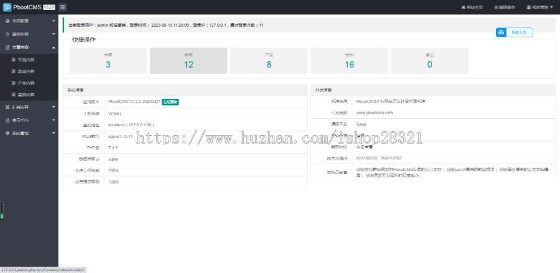Click the green 在线更新 button
Screen dimensions: 560x273
coord(170,102)
